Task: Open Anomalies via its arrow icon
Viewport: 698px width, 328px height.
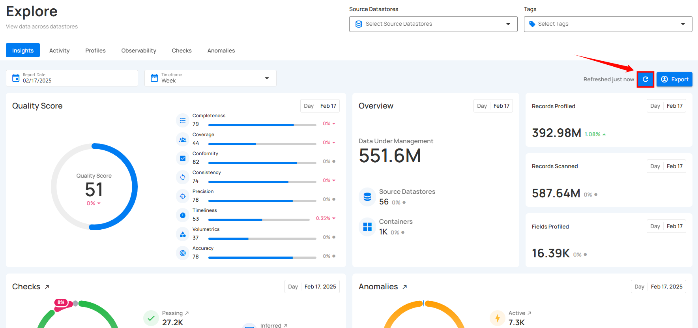Action: (x=404, y=287)
